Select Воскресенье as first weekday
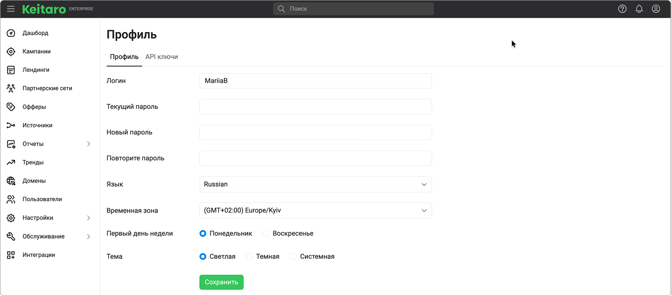Image resolution: width=671 pixels, height=296 pixels. pyautogui.click(x=266, y=234)
